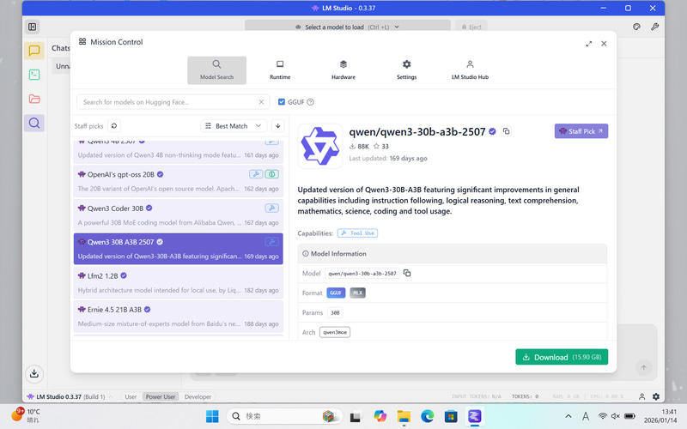Viewport: 687px width, 429px height.
Task: Switch to Power User mode
Action: 161,396
